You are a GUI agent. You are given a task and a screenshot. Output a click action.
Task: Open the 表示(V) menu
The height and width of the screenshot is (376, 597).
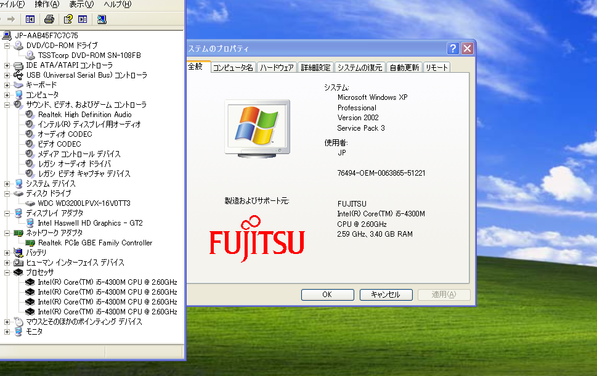tap(81, 4)
